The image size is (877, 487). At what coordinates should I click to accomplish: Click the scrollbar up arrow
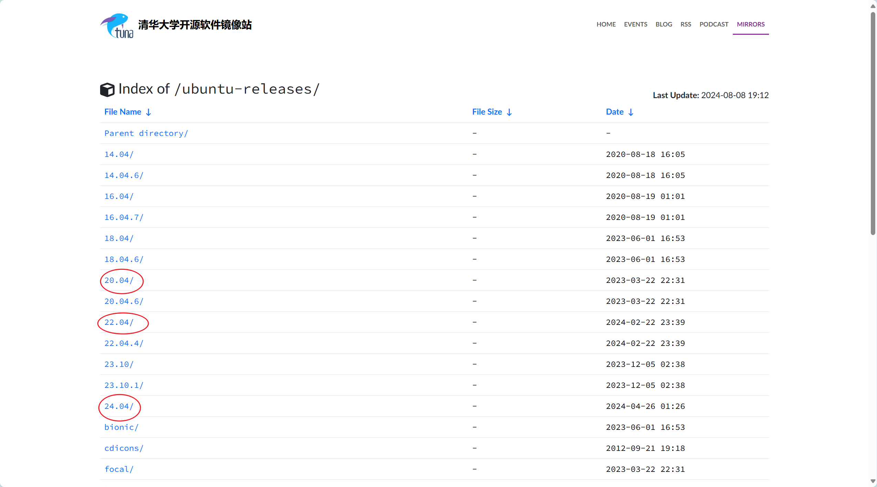873,6
